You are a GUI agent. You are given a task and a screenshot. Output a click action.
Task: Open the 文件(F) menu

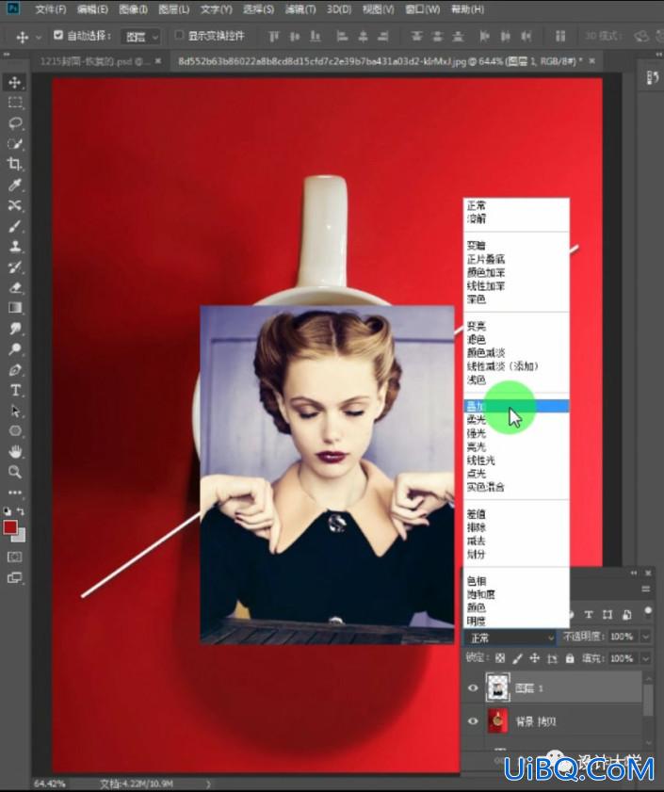(x=51, y=9)
